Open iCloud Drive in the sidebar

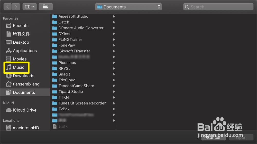[x=25, y=110]
